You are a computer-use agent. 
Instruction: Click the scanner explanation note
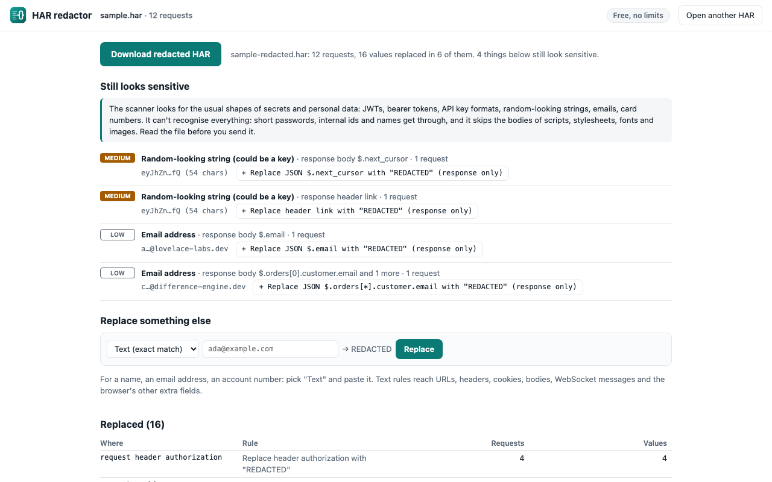(x=386, y=120)
